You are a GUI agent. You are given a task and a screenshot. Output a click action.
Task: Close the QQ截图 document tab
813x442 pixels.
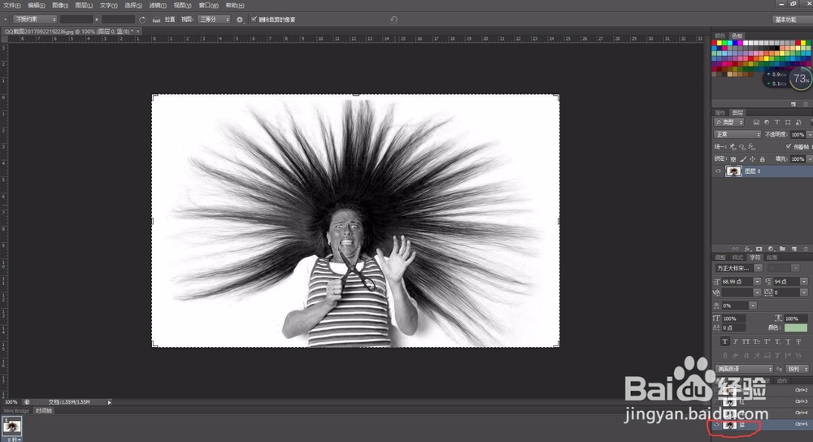tap(137, 32)
